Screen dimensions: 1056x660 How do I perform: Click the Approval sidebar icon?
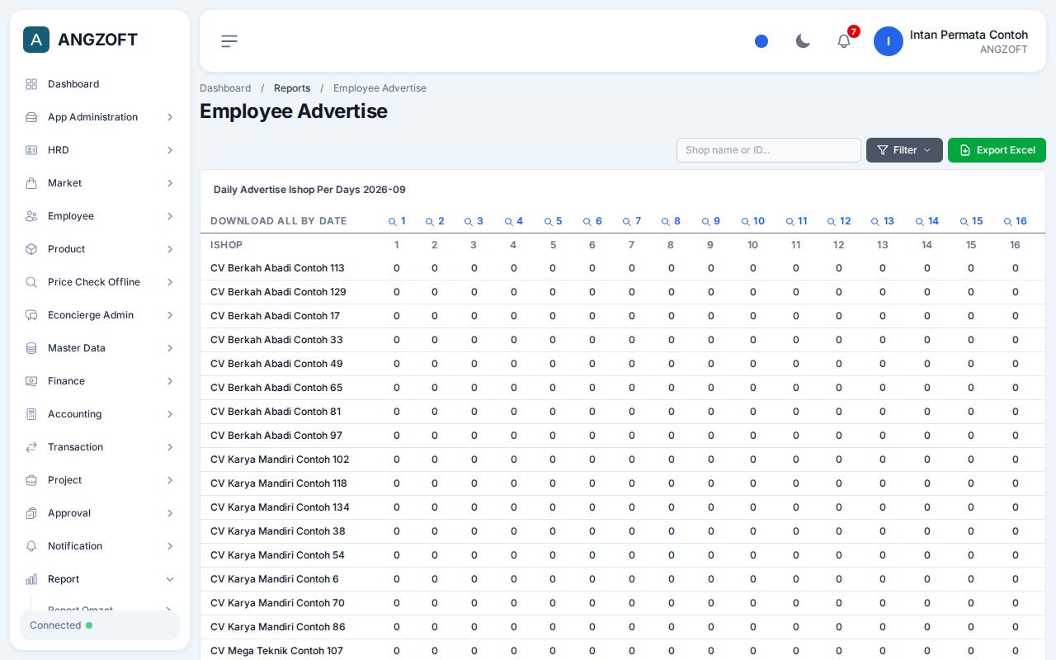[x=31, y=513]
